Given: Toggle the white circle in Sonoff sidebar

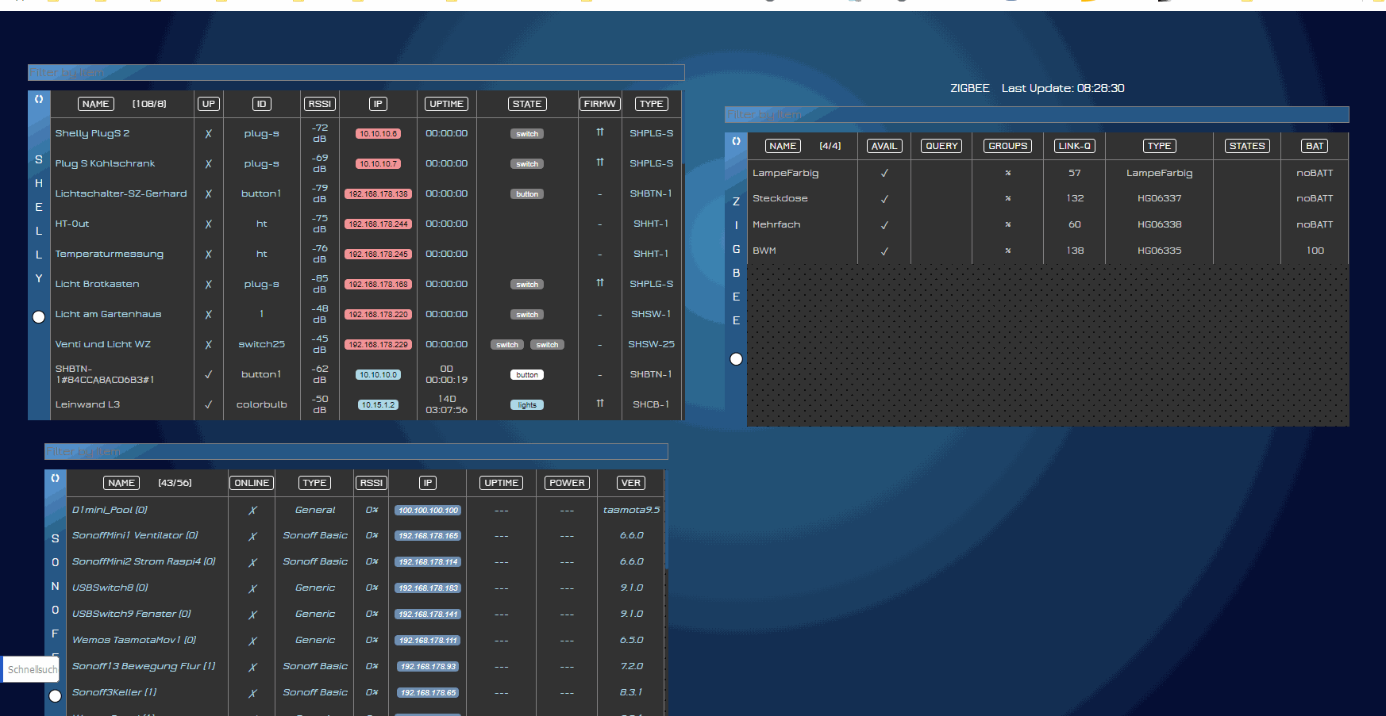Looking at the screenshot, I should [x=56, y=696].
